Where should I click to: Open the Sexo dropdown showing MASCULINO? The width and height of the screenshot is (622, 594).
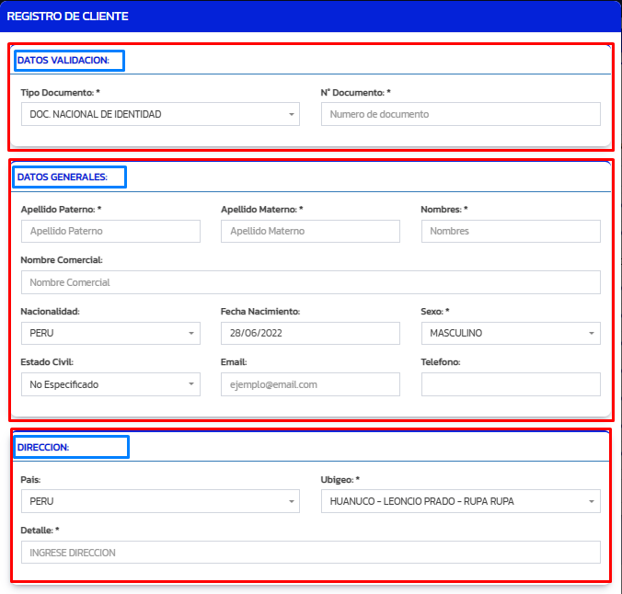tap(510, 333)
